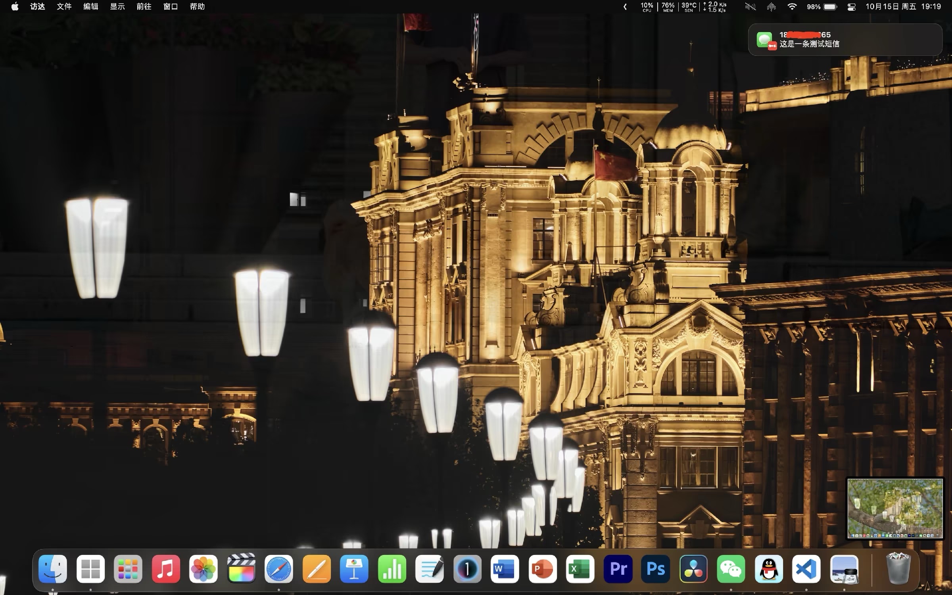Open Keynote from the Dock
The image size is (952, 595).
click(x=354, y=569)
